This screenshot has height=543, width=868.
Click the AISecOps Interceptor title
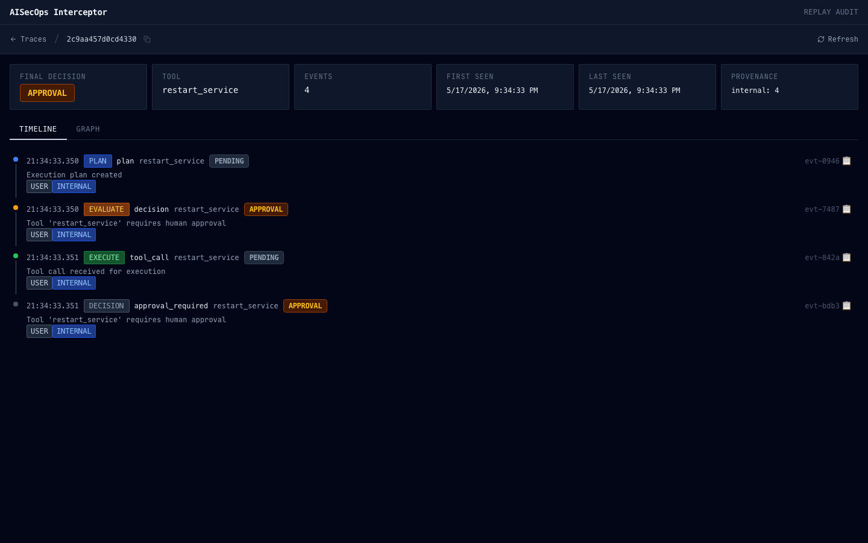[x=58, y=12]
